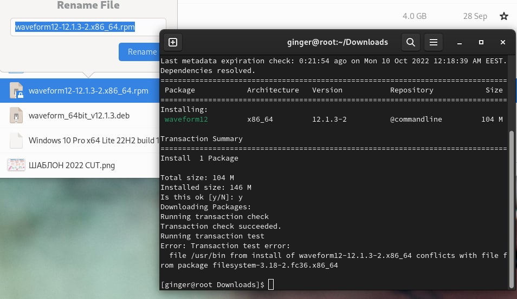517x299 pixels.
Task: Click the Architecture column header in terminal
Action: pos(273,90)
